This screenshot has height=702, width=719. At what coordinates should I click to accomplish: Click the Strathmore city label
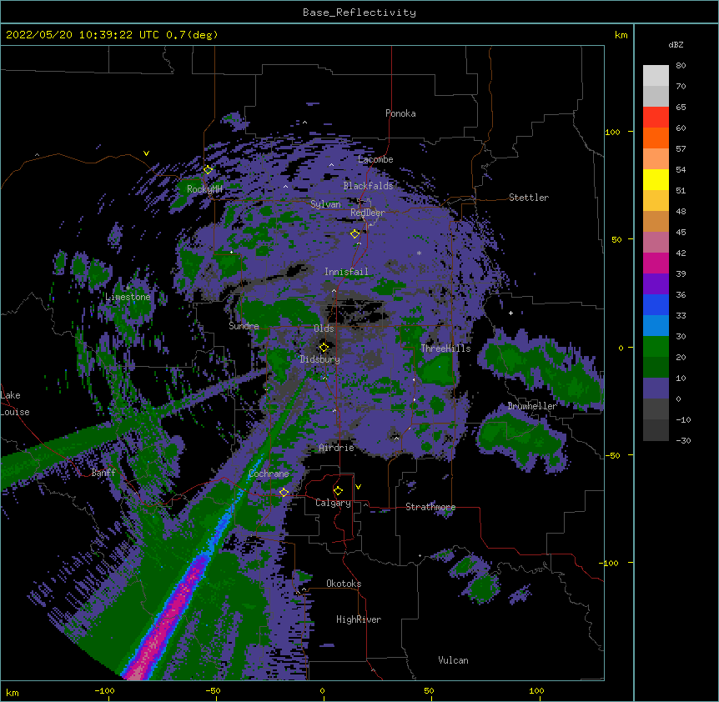pos(430,507)
